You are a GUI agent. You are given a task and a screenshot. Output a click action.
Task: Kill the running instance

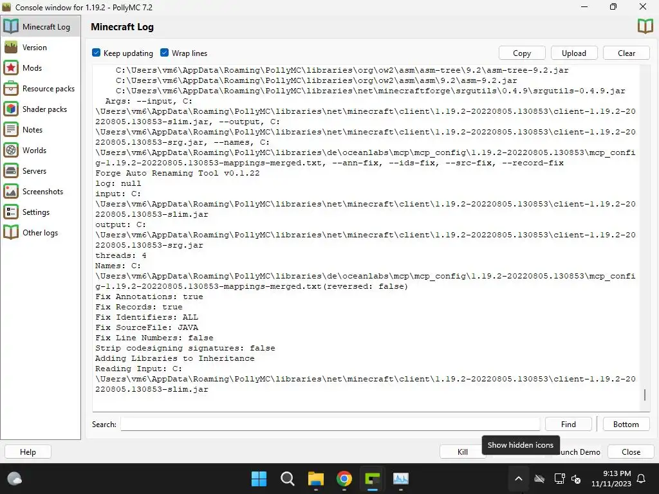point(462,452)
